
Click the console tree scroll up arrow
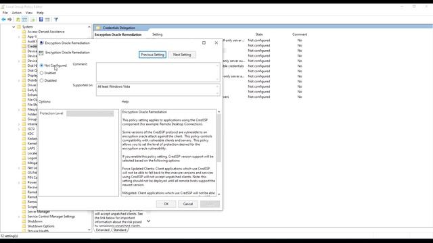(x=89, y=27)
